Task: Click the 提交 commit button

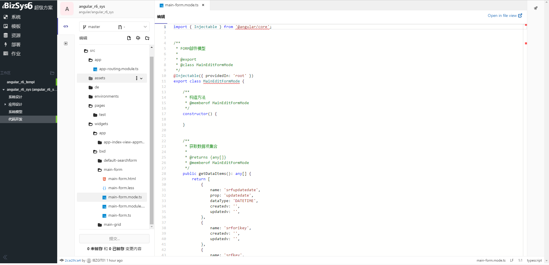Action: tap(114, 239)
